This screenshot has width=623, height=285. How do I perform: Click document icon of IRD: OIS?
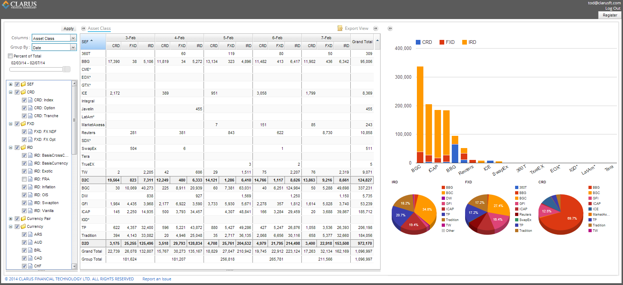click(x=31, y=195)
